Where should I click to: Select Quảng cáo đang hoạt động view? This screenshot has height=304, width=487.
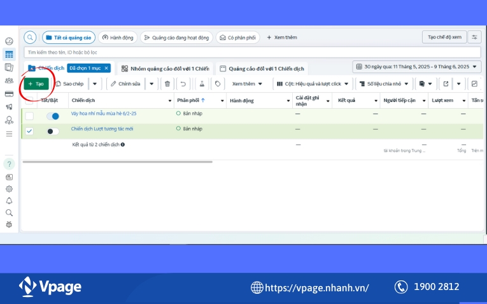(x=176, y=38)
